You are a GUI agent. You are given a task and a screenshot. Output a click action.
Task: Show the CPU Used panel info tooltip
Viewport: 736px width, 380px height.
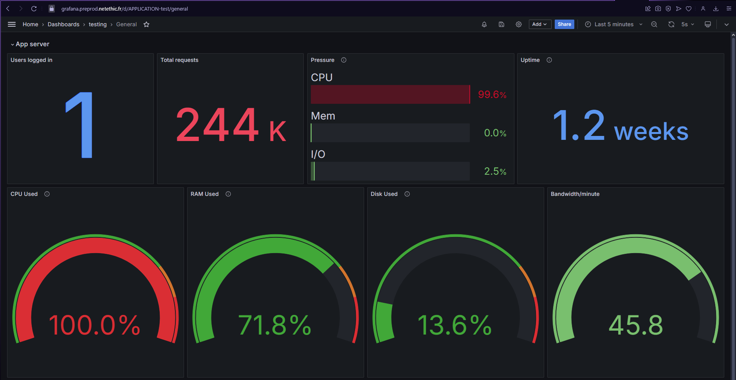[x=47, y=194]
